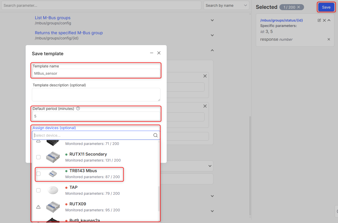Screen dimensions: 338x223
Task: Click the edit icon for /mbus/groups/status/{id}
Action: pyautogui.click(x=319, y=20)
